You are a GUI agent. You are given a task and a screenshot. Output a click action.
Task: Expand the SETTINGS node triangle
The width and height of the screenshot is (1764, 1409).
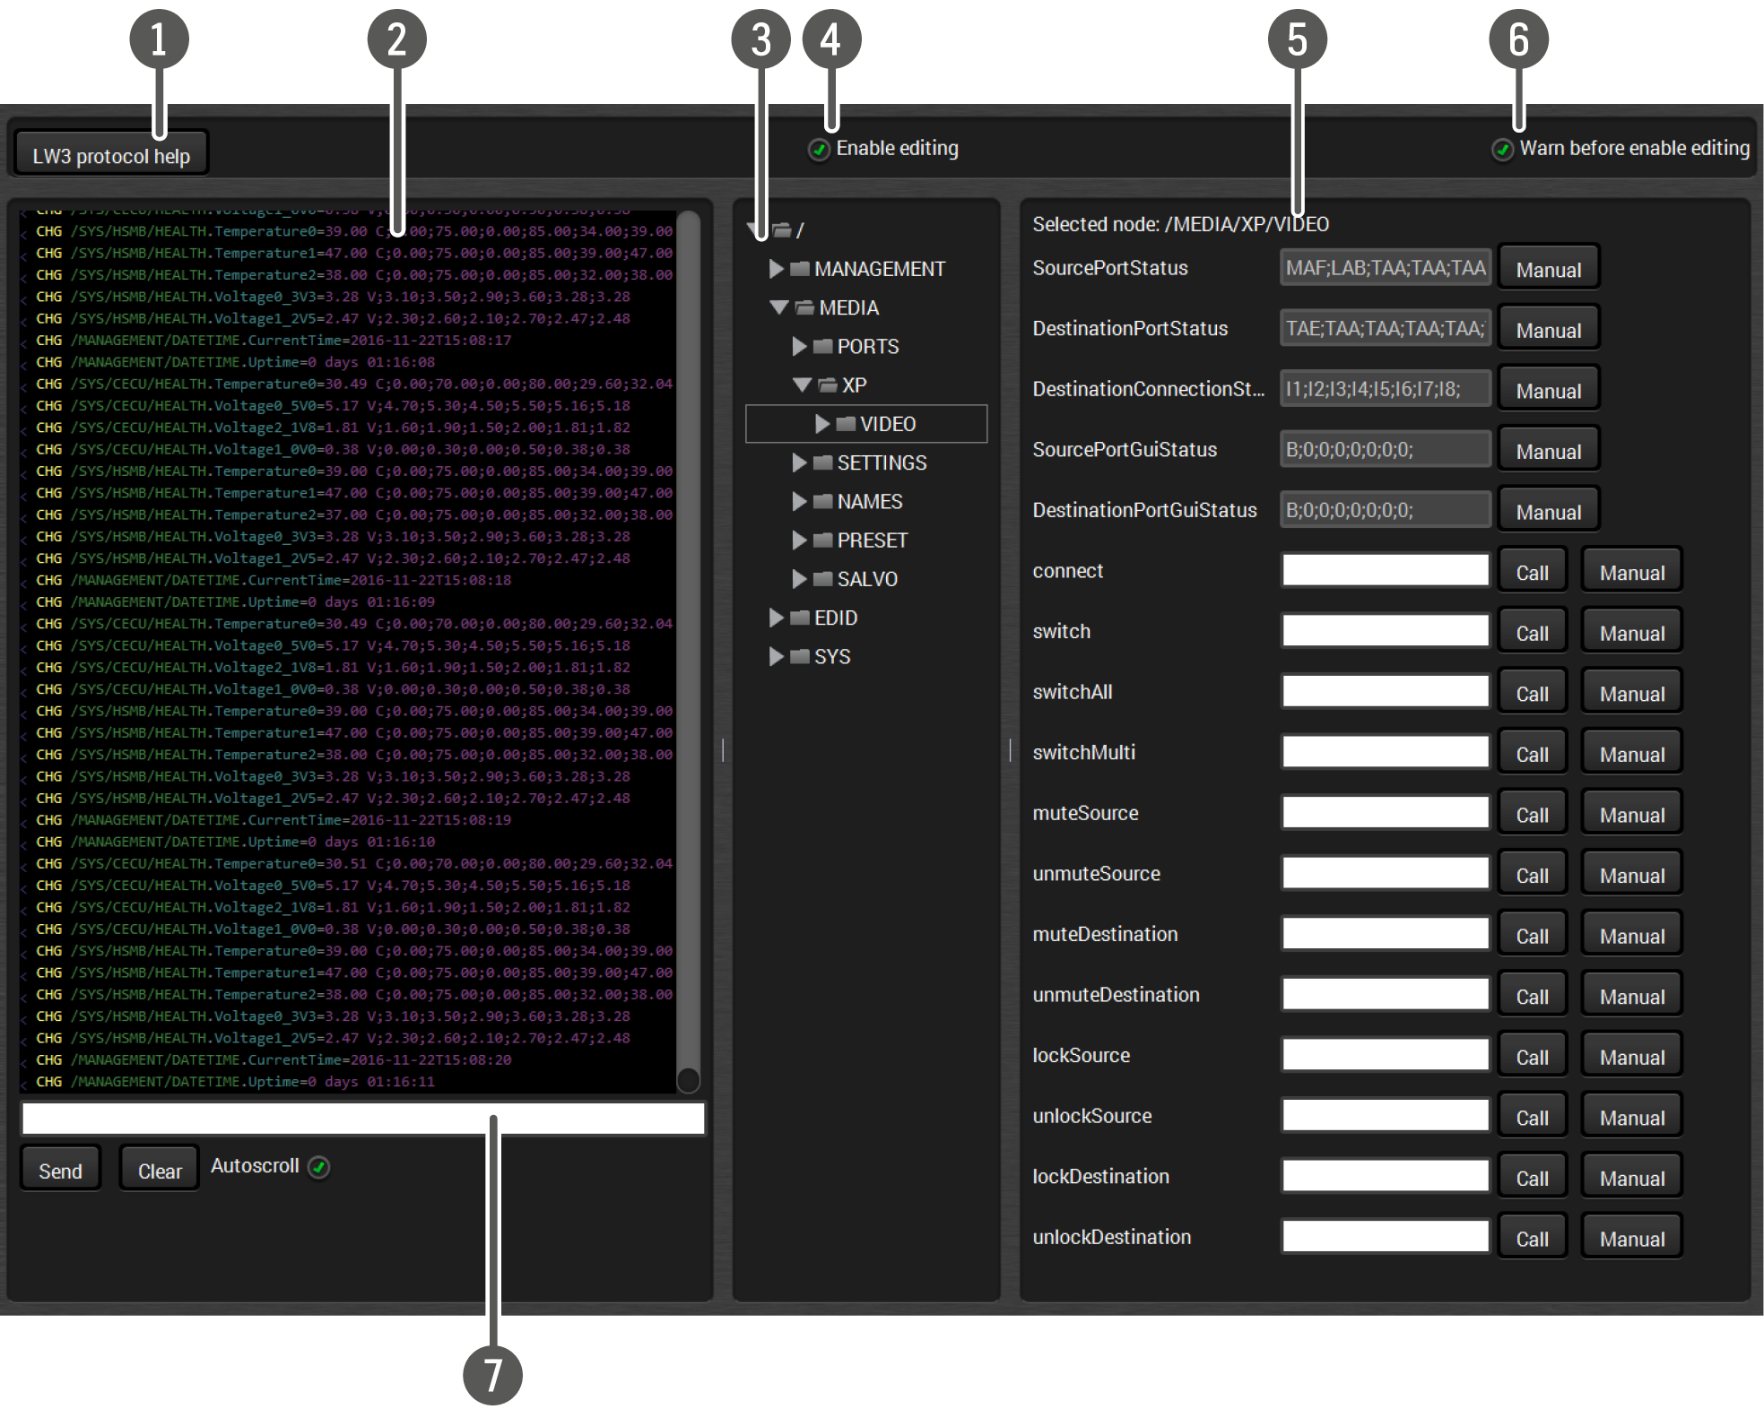click(x=799, y=462)
